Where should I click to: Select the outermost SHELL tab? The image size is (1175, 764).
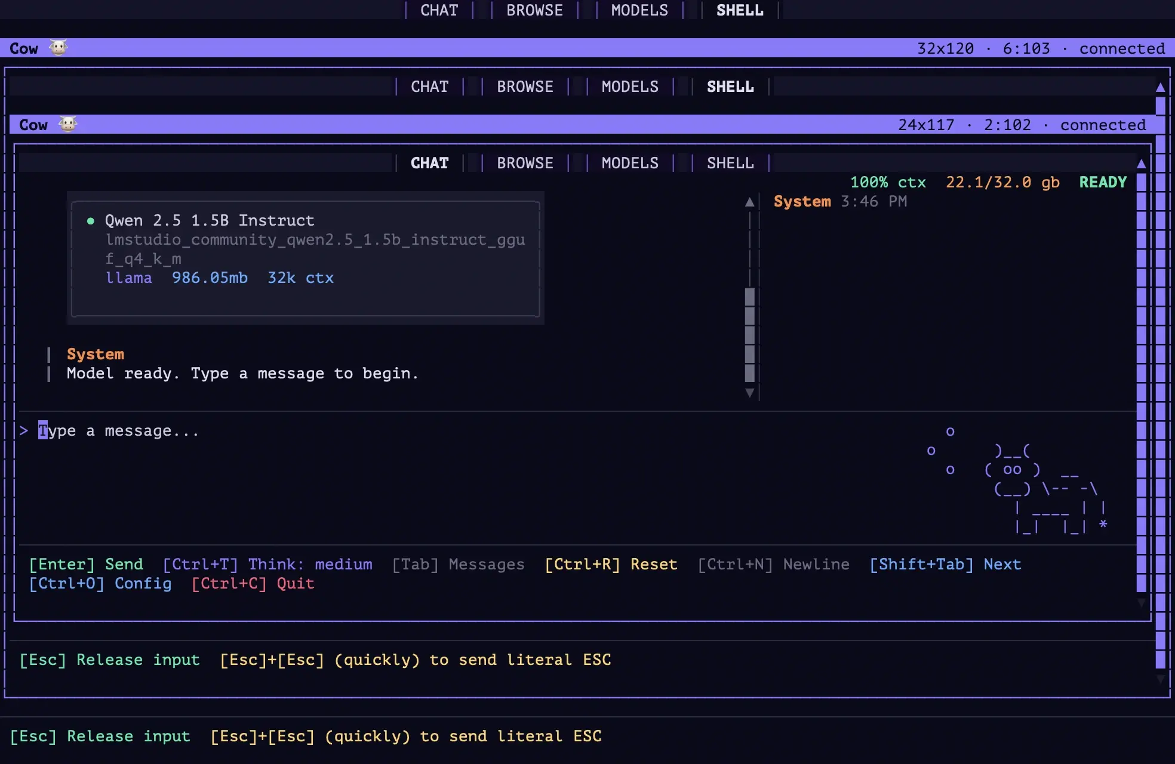[740, 10]
